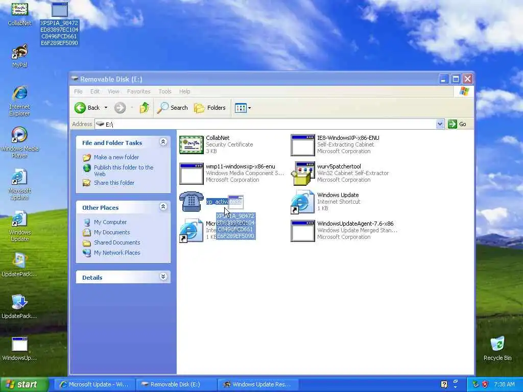
Task: Click the system clock showing 7:38 AM
Action: [x=504, y=384]
